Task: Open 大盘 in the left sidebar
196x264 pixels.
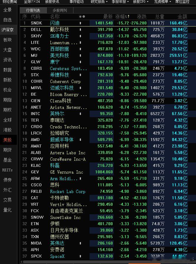Action: (x=8, y=50)
